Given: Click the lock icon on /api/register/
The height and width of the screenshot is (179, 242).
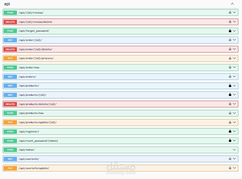Looking at the screenshot, I should [230, 131].
